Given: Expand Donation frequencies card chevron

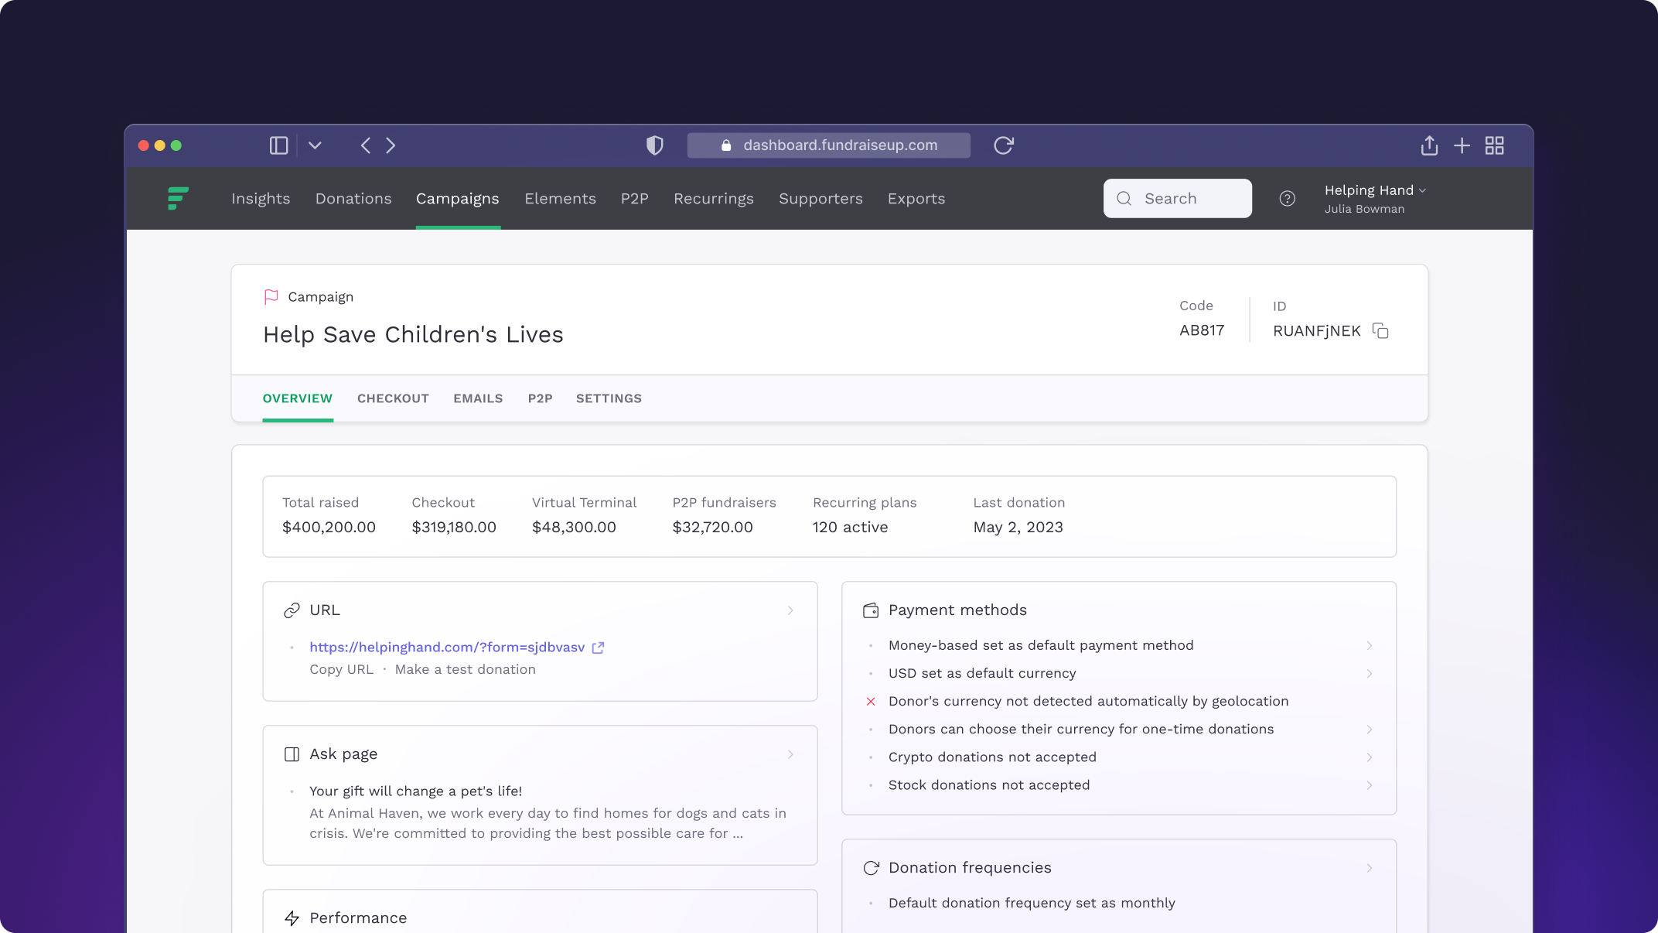Looking at the screenshot, I should click(1369, 868).
